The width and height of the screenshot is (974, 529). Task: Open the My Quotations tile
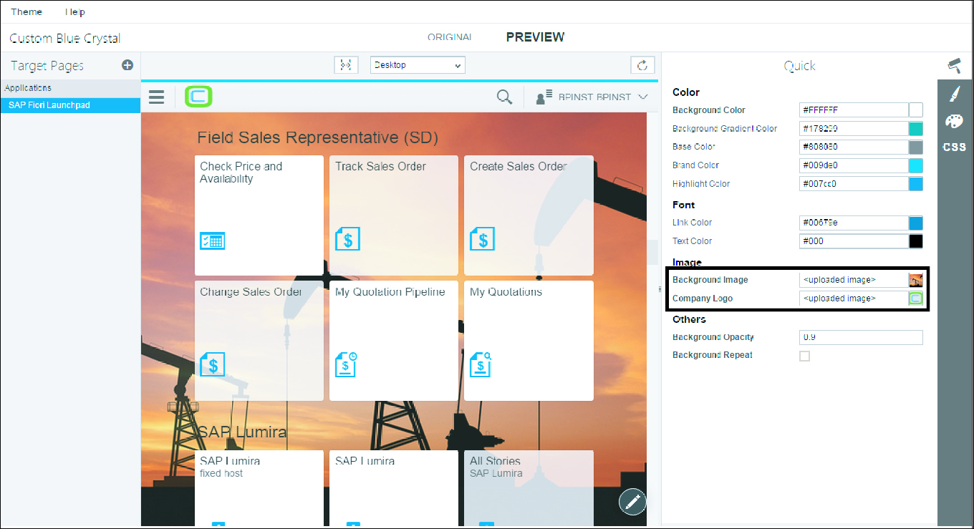[x=529, y=341]
